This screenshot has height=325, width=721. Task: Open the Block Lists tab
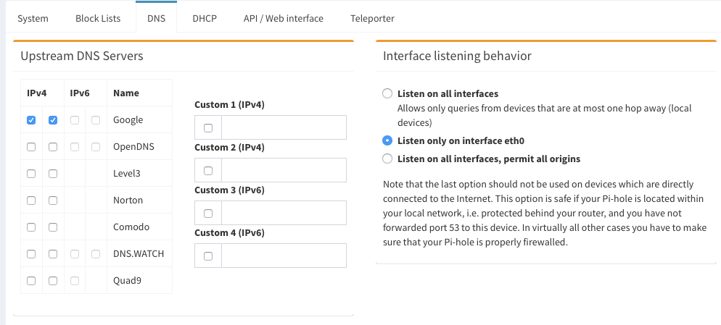click(98, 18)
